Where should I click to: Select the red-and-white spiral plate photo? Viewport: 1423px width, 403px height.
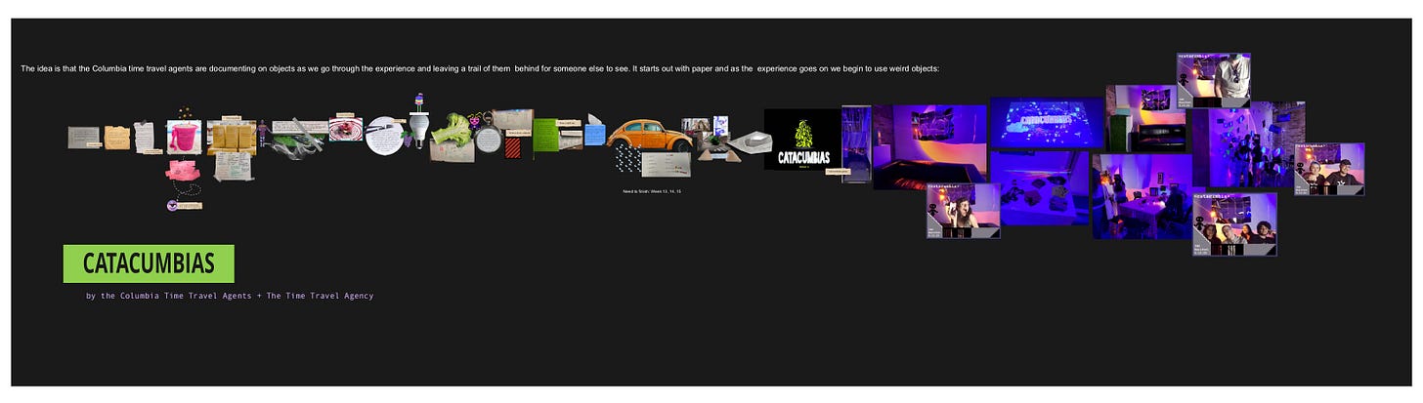346,129
